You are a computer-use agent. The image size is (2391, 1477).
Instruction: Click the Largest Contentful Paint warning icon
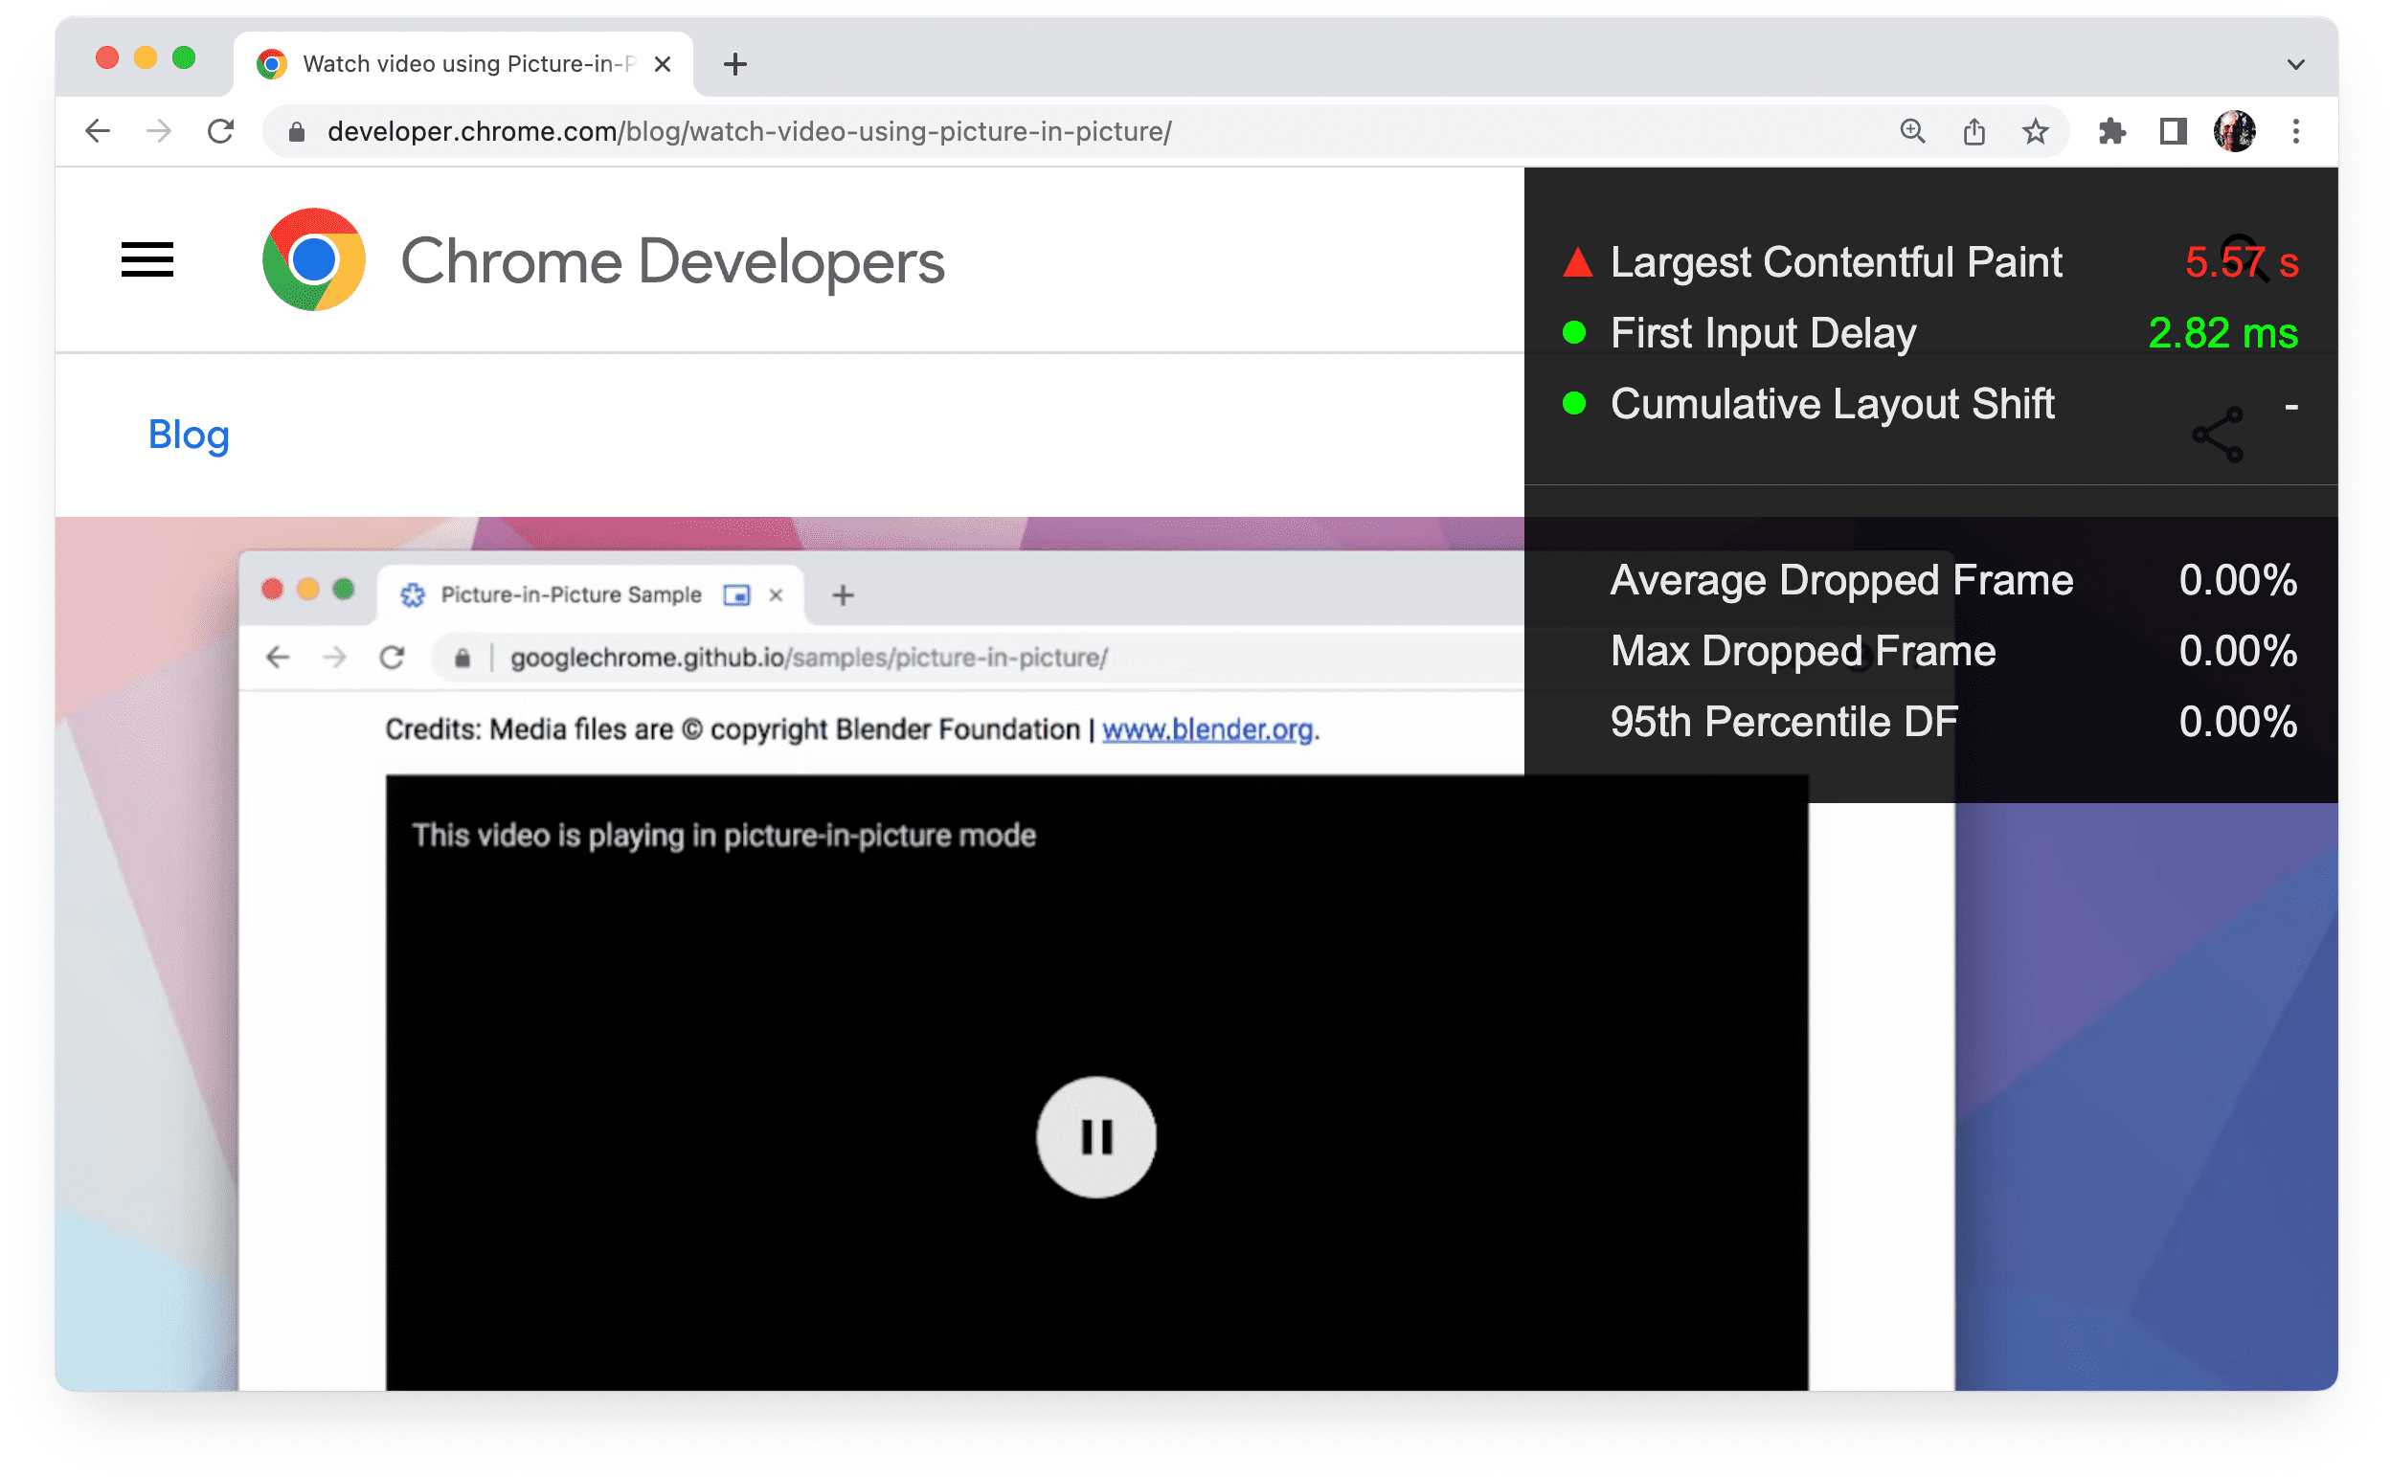[1571, 259]
